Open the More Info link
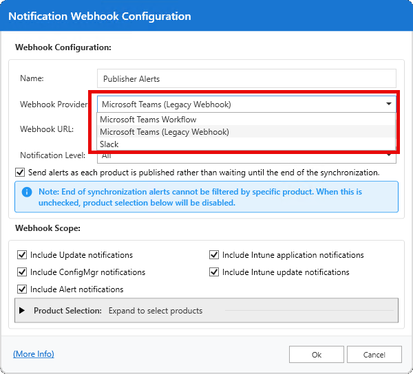 coord(34,354)
